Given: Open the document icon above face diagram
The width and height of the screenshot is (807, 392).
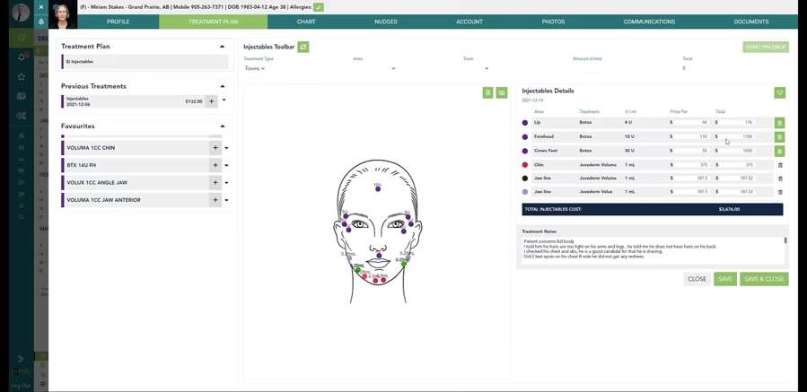Looking at the screenshot, I should point(488,92).
